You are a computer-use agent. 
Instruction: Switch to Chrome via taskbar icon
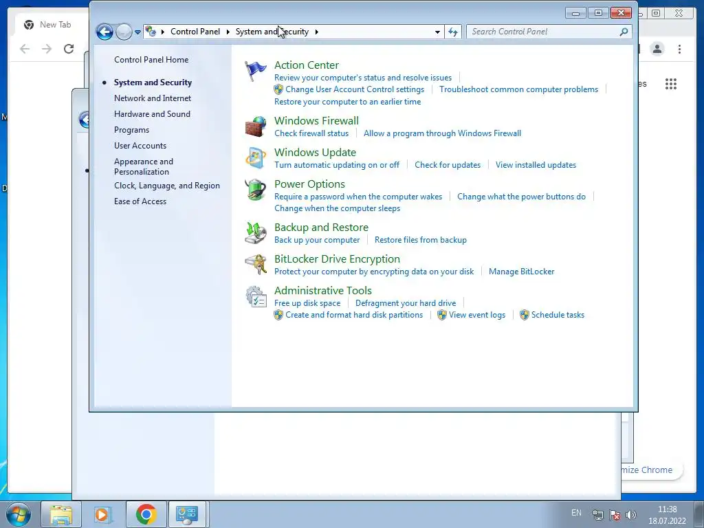coord(146,514)
